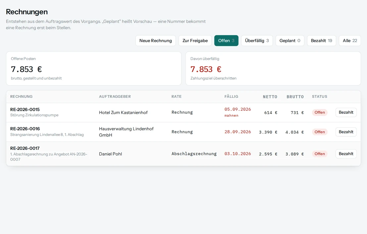Click net amount 3.390 €
Screen dimensions: 367x234
click(268, 132)
